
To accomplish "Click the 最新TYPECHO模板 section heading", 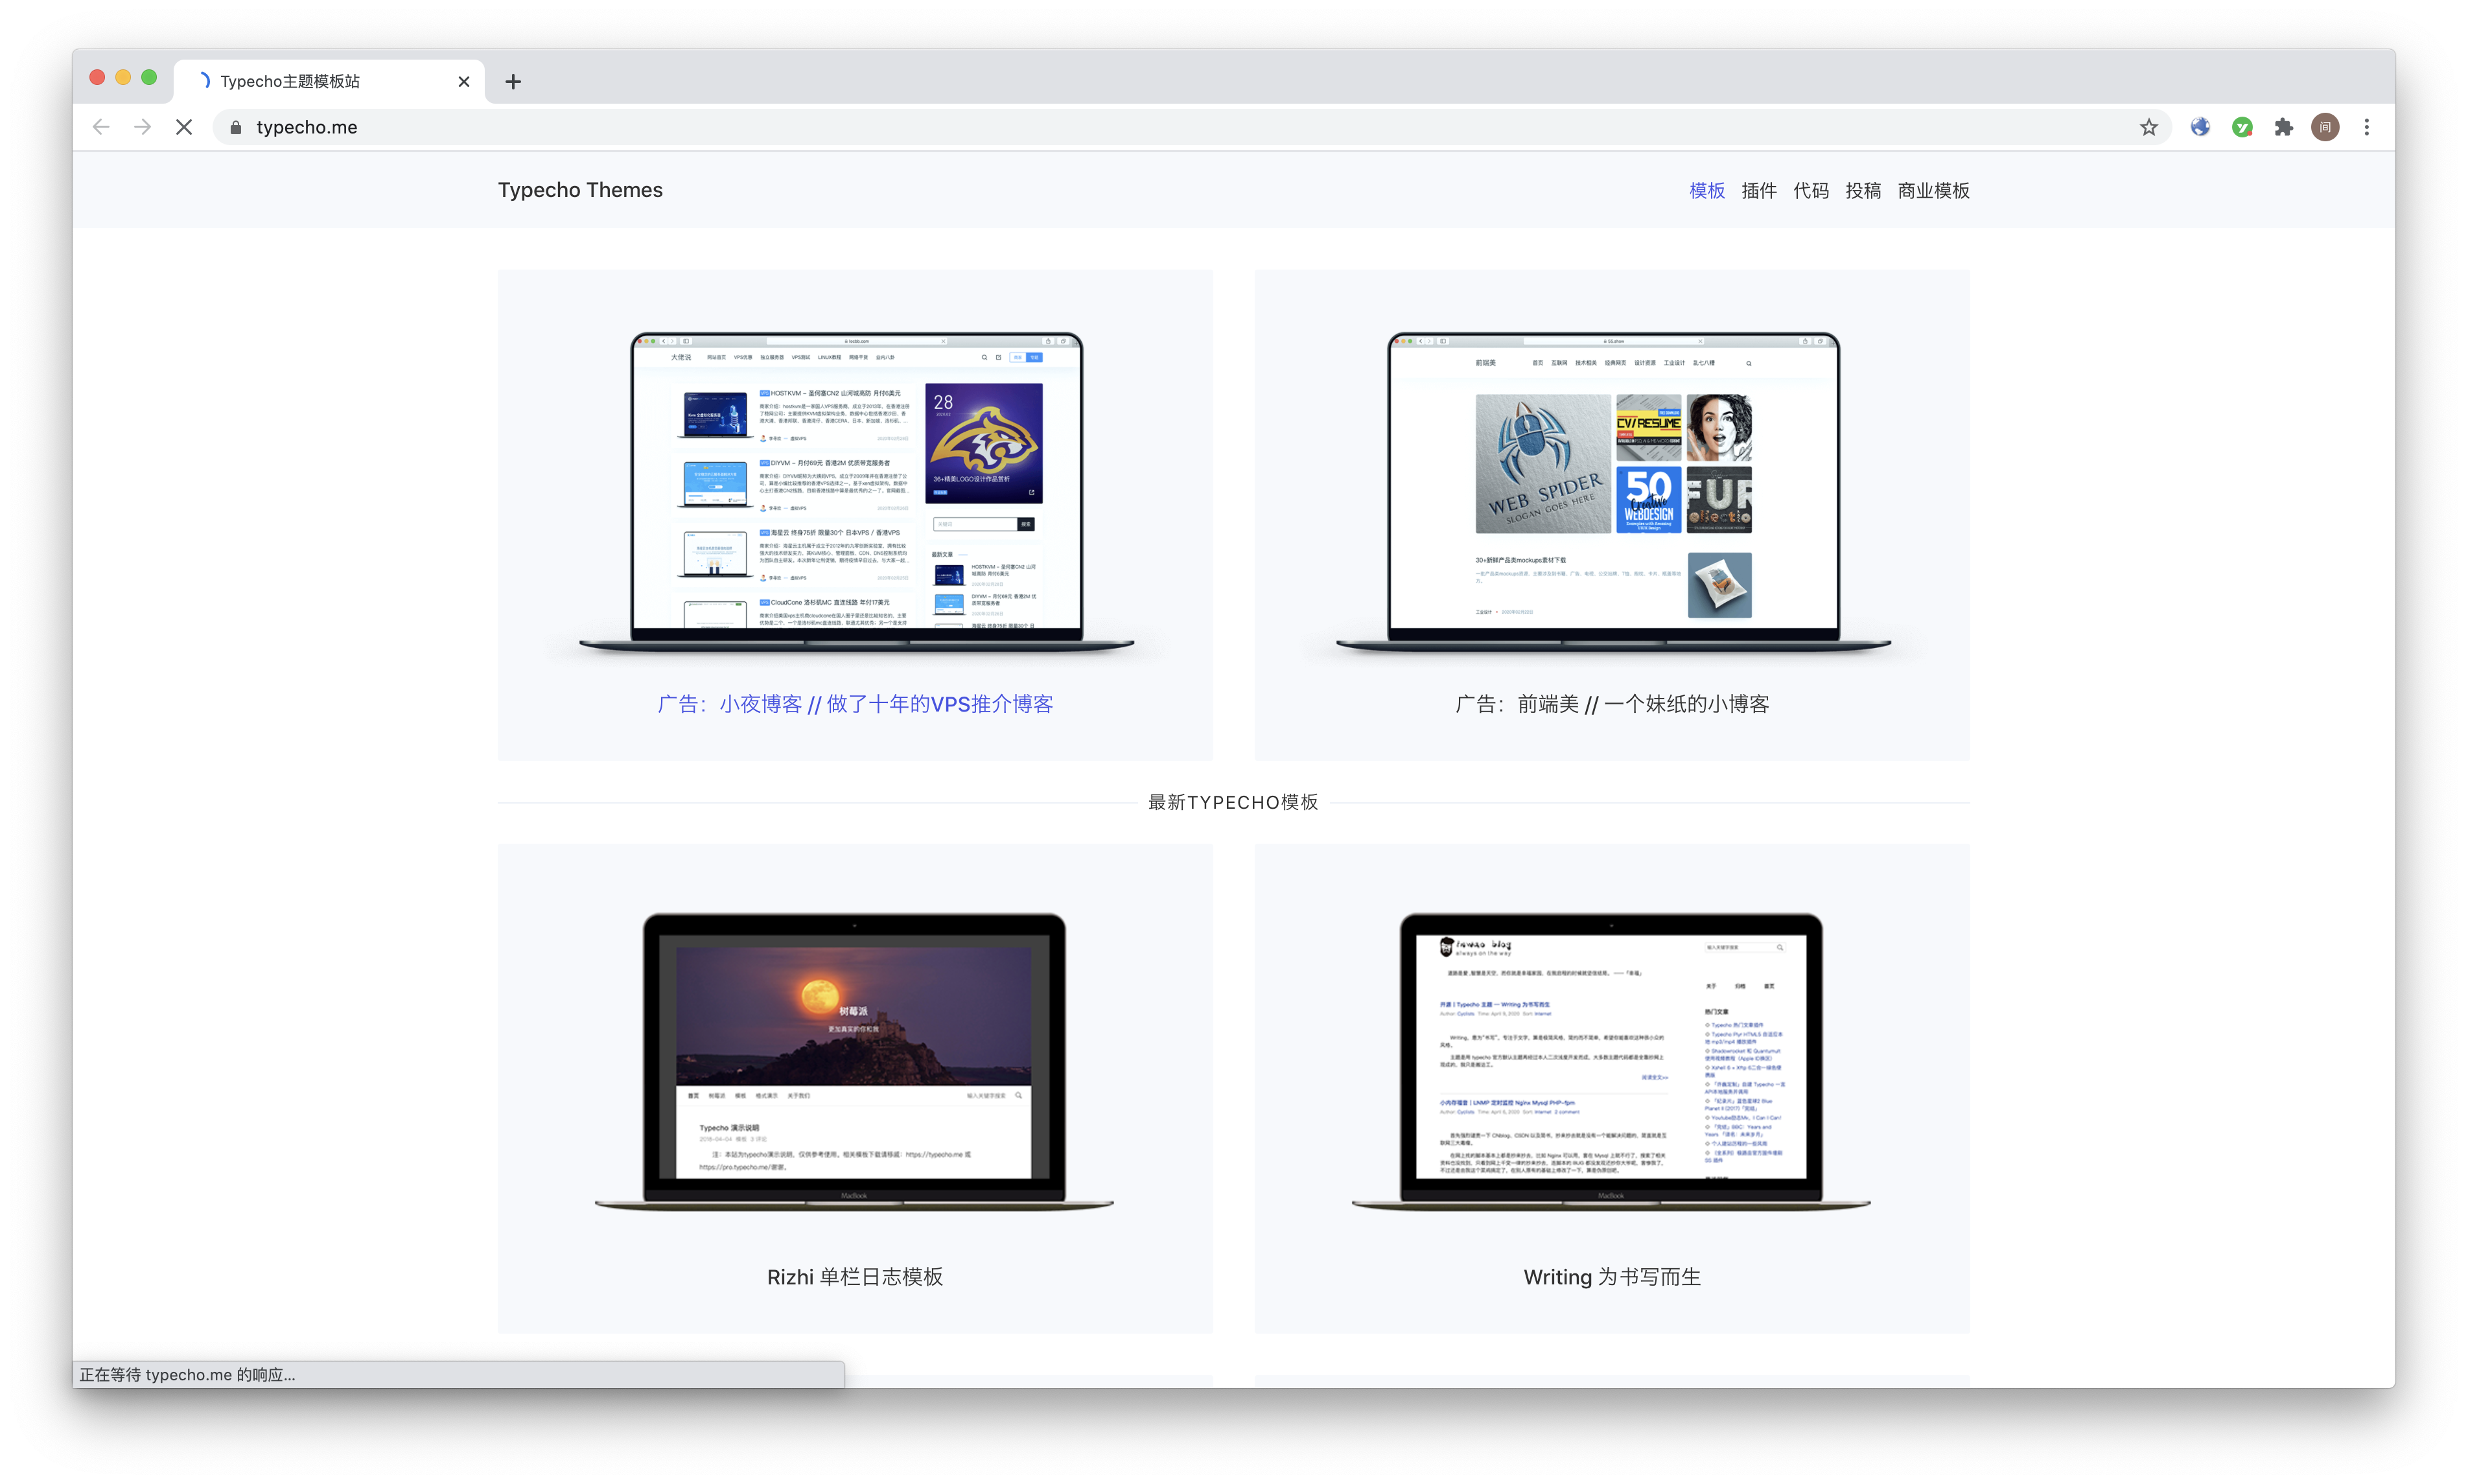I will point(1233,802).
